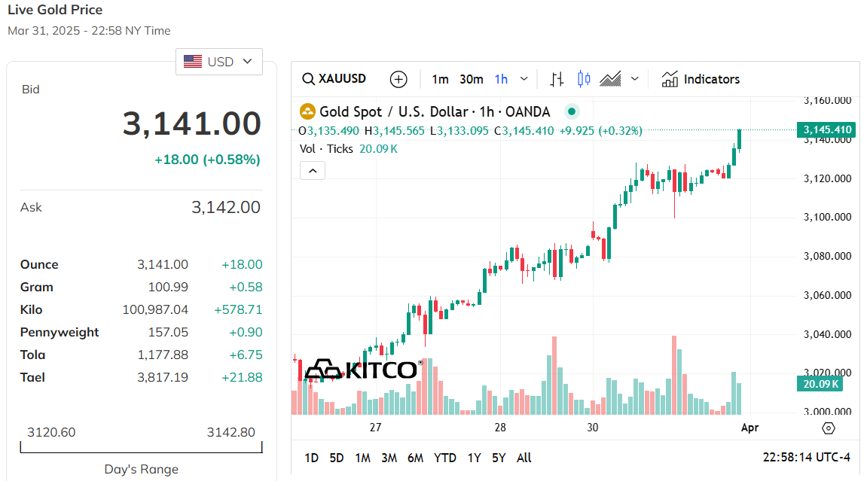Click the green market status dot

(572, 112)
